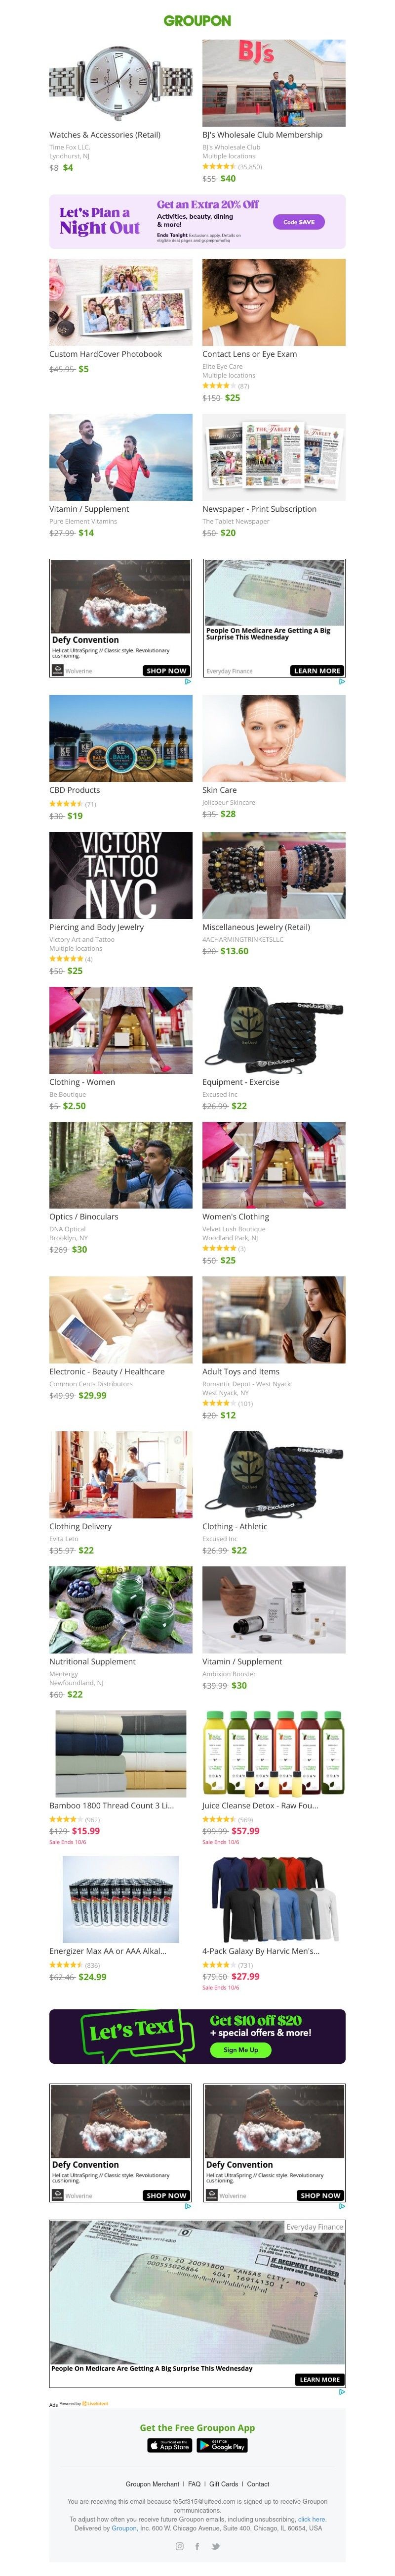The height and width of the screenshot is (2576, 395).
Task: Click the Groupon logo at top
Action: (197, 20)
